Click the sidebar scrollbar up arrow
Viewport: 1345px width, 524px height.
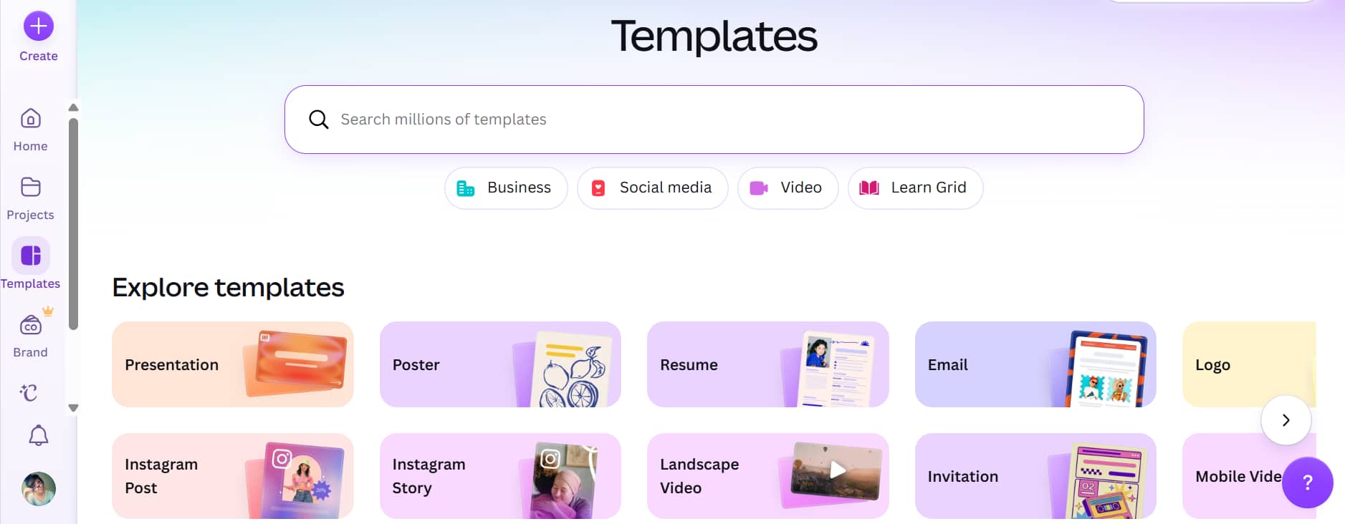(x=73, y=107)
